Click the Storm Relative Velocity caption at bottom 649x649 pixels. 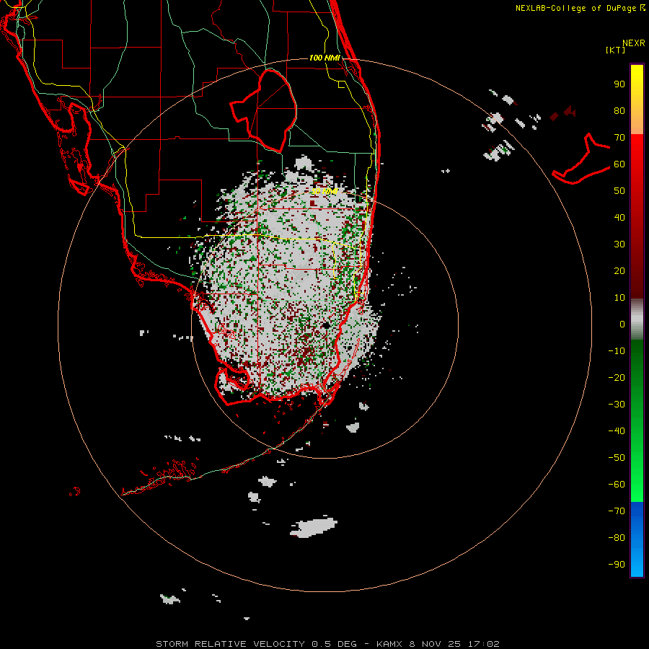click(x=327, y=644)
